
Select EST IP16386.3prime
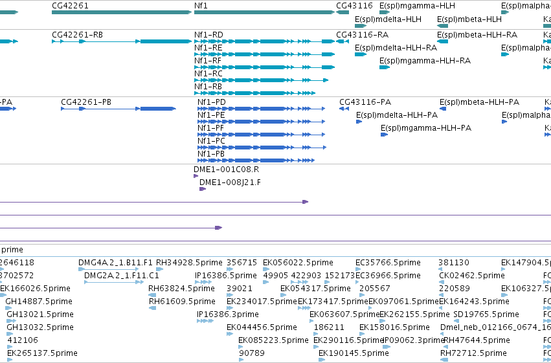[x=205, y=321]
